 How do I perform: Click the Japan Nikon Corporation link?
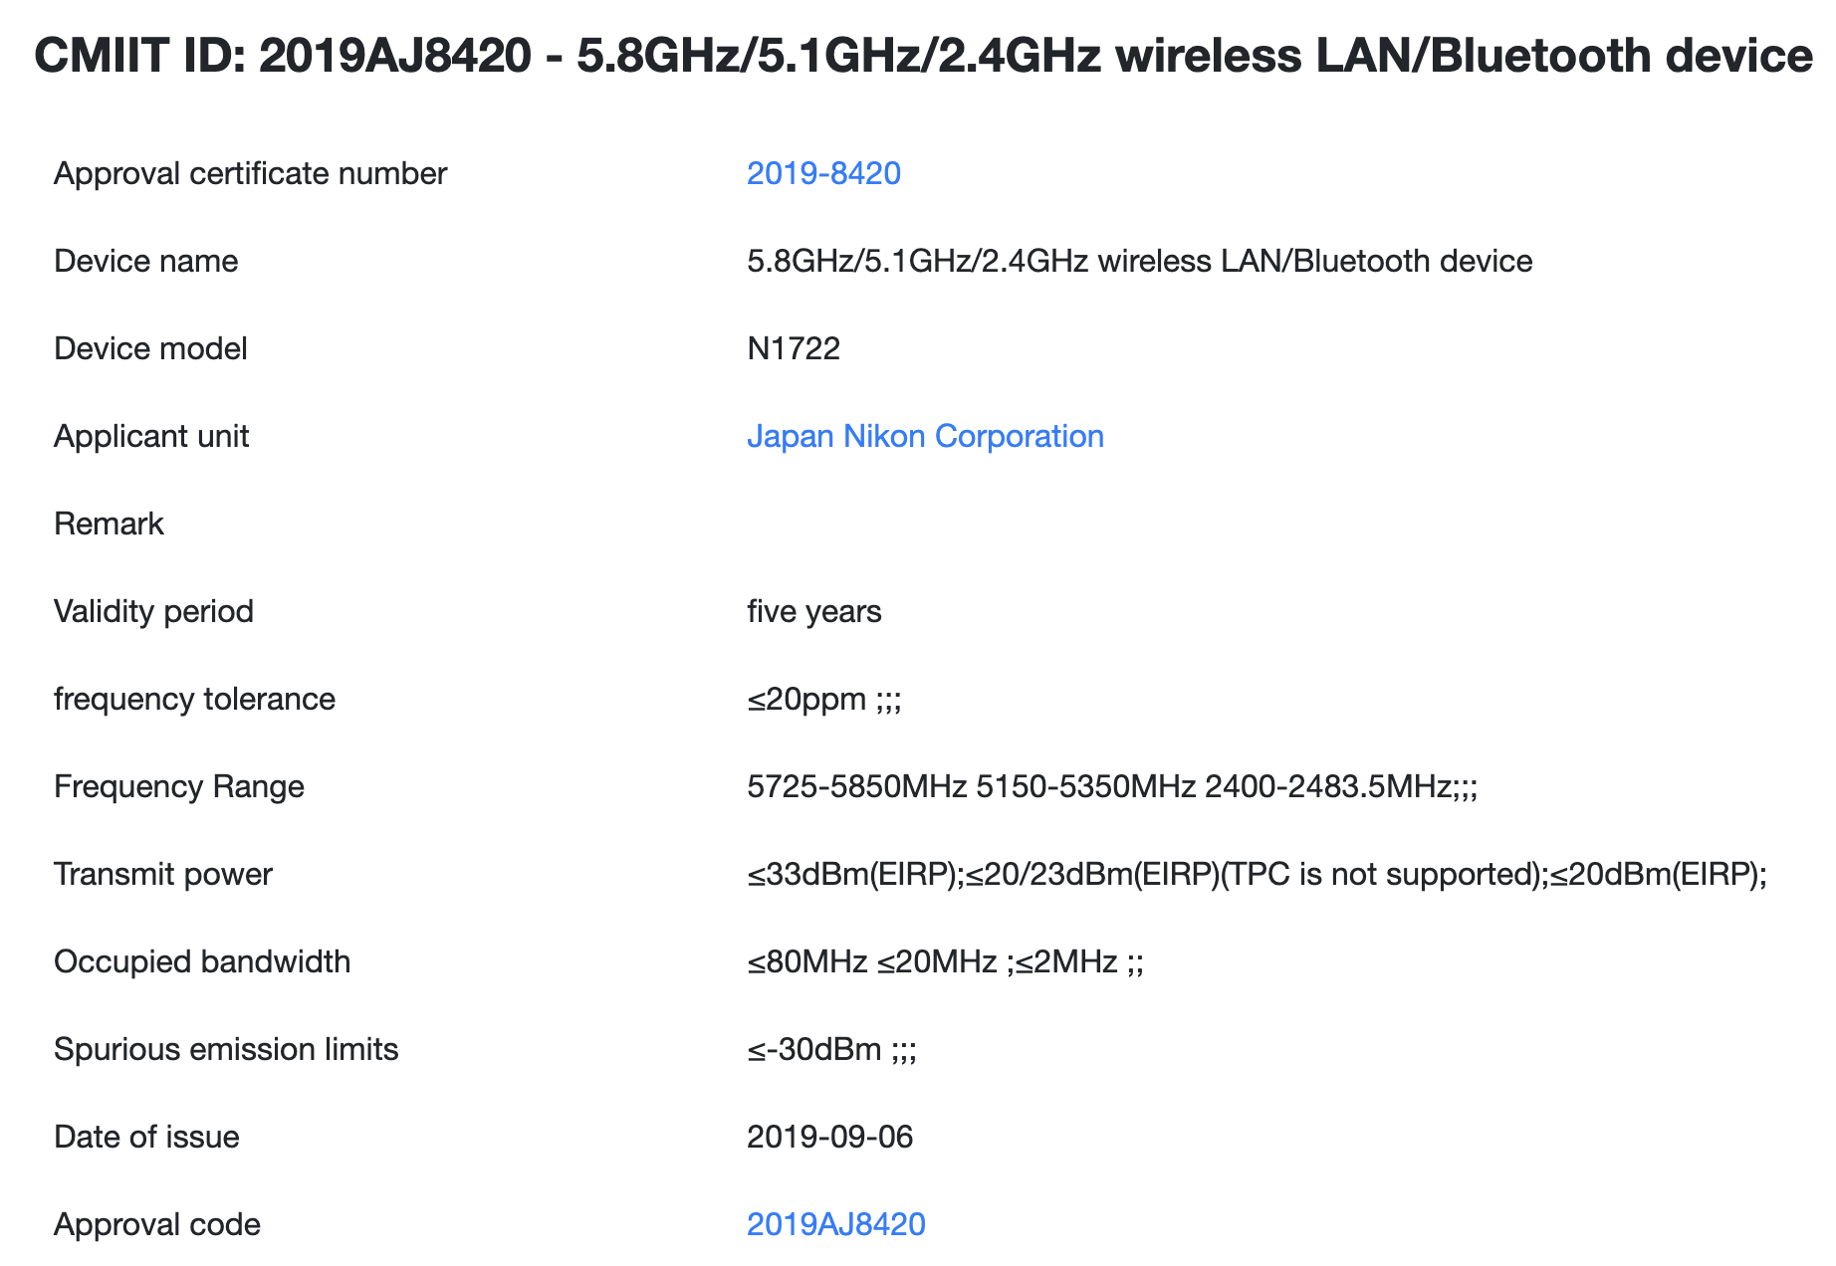tap(925, 436)
